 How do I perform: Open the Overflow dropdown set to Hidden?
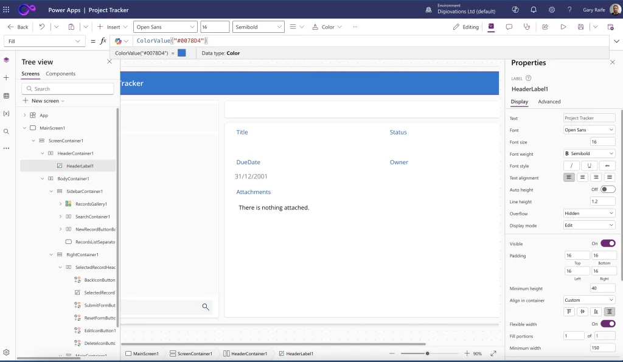(x=589, y=214)
